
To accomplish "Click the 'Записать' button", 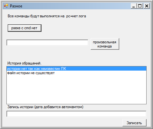I will pyautogui.click(x=134, y=123).
